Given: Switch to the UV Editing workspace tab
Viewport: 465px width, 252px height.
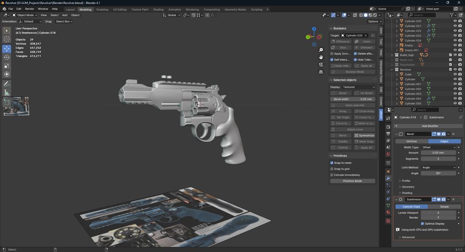Looking at the screenshot, I should pos(120,9).
